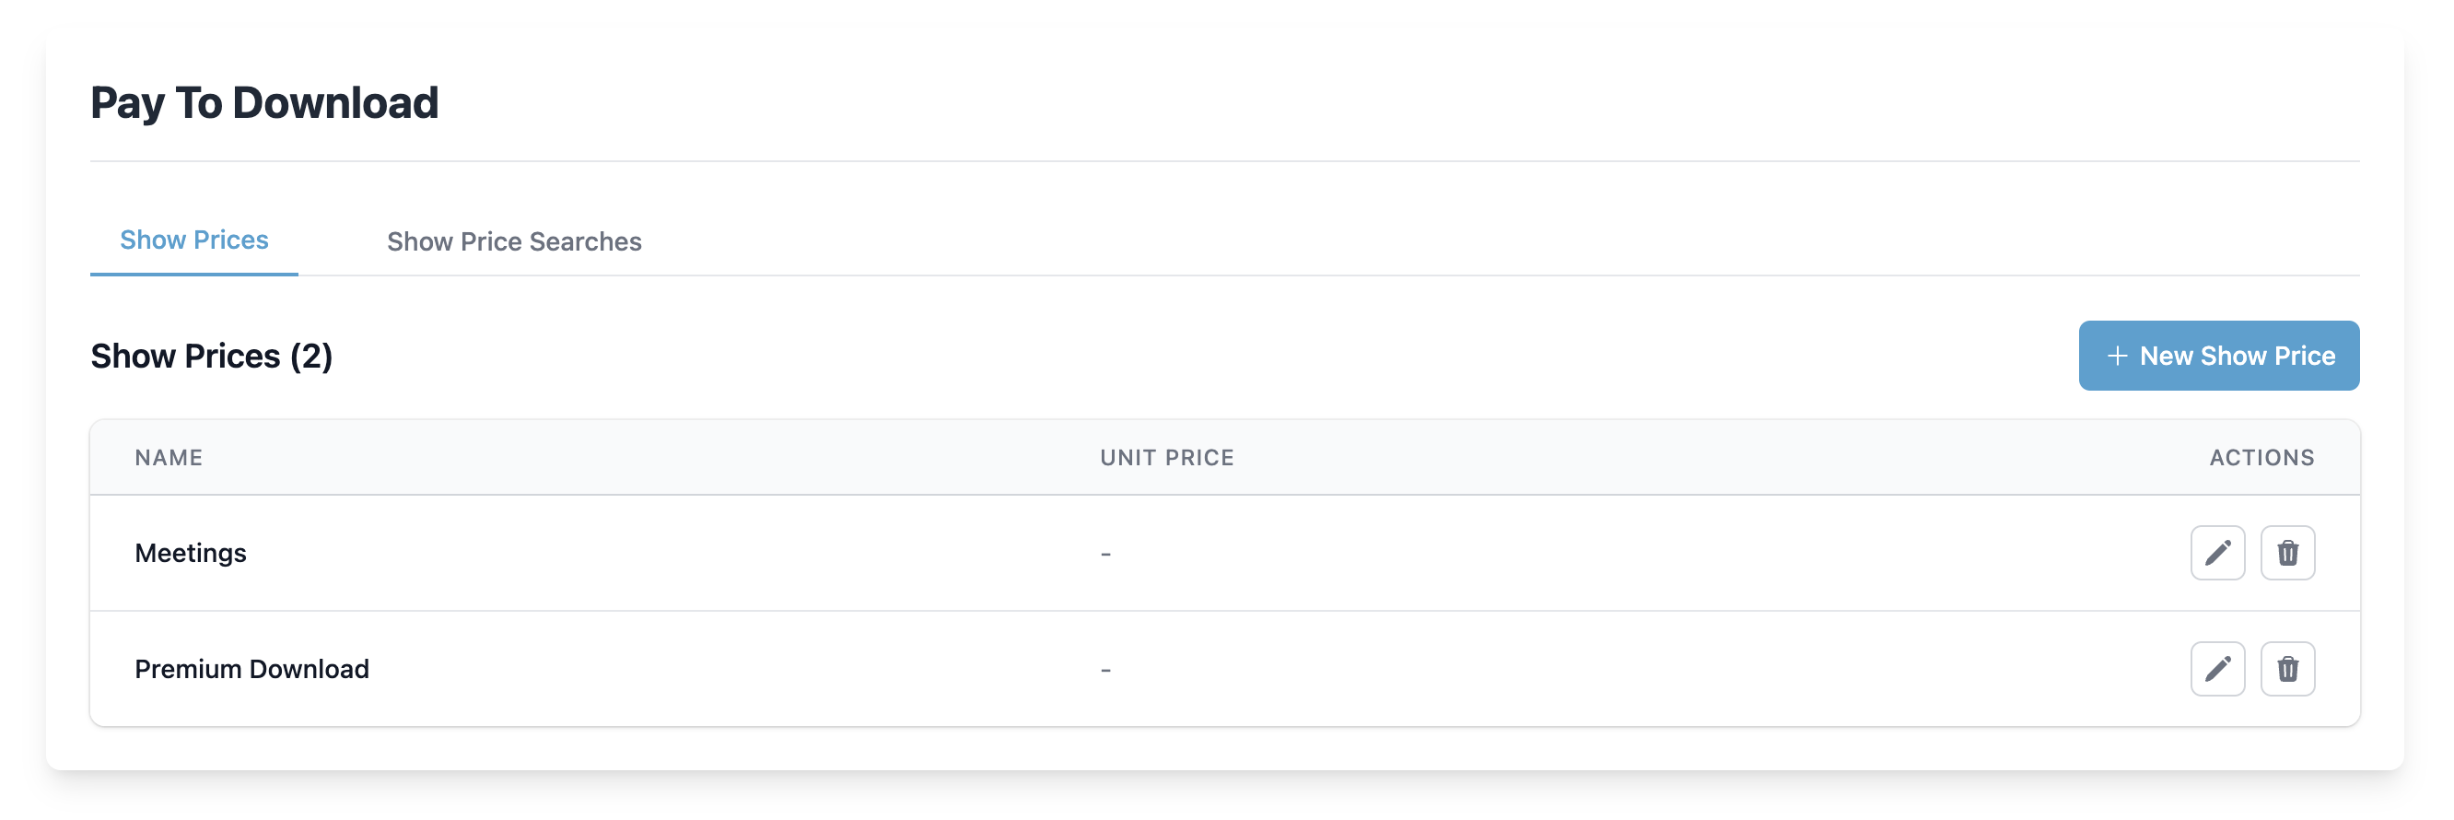Screen dimensions: 2454x820
Task: Click the Show Prices (2) heading
Action: point(212,357)
